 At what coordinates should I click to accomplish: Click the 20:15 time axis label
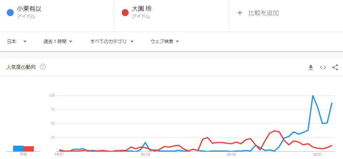click(x=145, y=154)
